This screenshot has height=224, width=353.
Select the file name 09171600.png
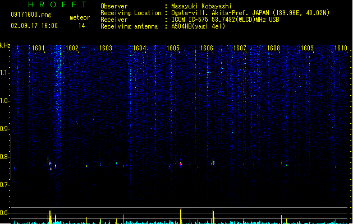coord(31,15)
